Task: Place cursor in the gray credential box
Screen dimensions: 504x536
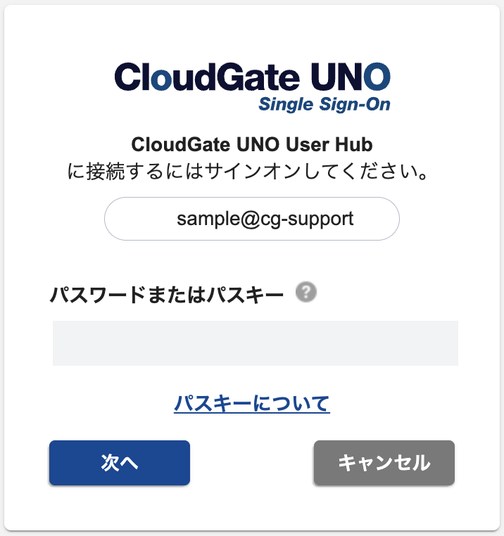Action: [256, 343]
